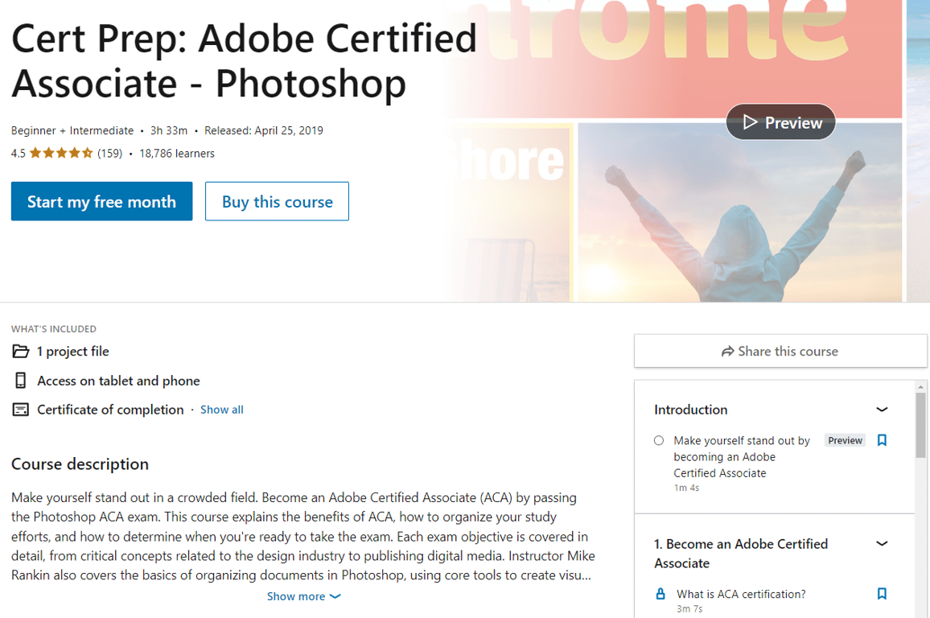Click the 'Course description' heading

click(x=80, y=463)
